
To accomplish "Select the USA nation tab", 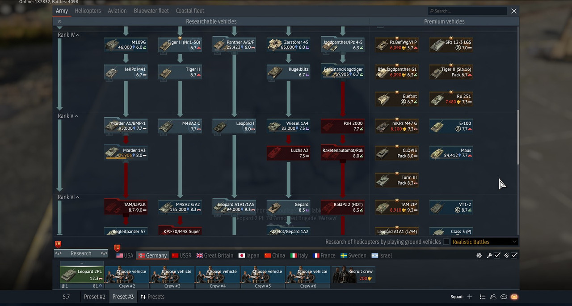I will coord(125,255).
